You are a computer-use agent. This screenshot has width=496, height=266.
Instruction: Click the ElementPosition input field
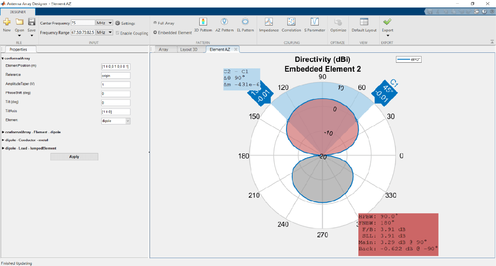tap(116, 66)
